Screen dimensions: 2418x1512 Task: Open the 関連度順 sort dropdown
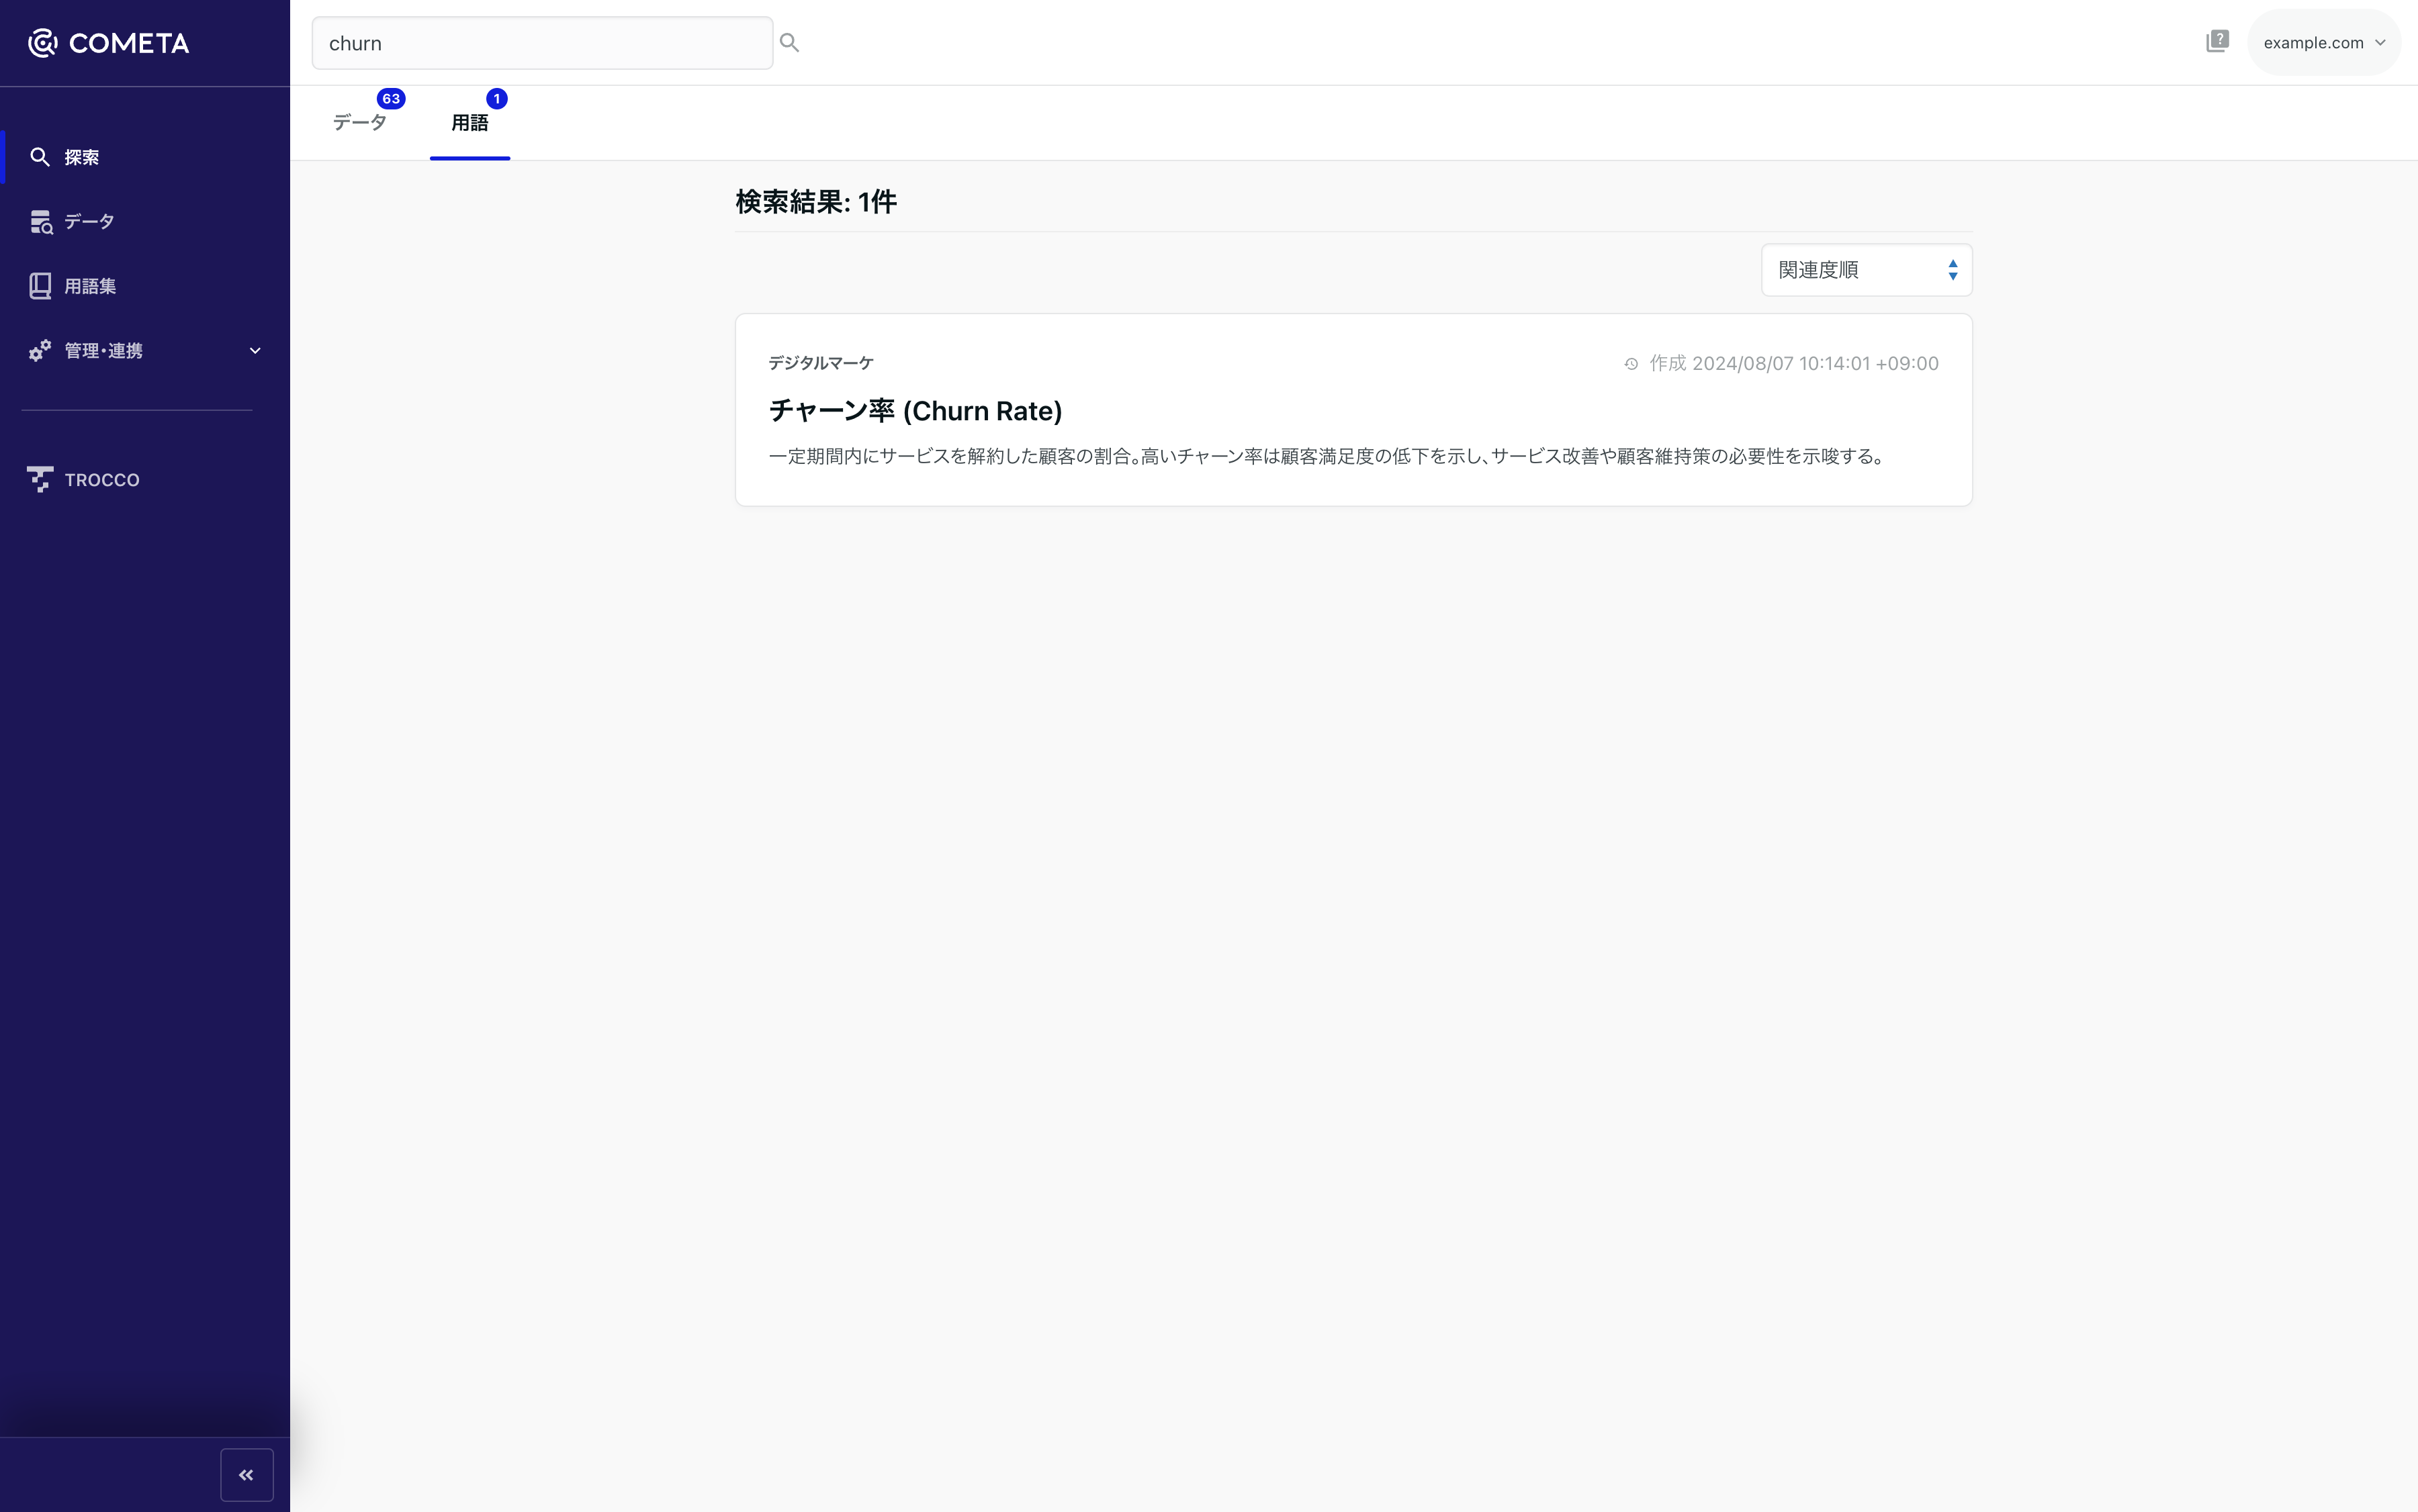pyautogui.click(x=1866, y=270)
